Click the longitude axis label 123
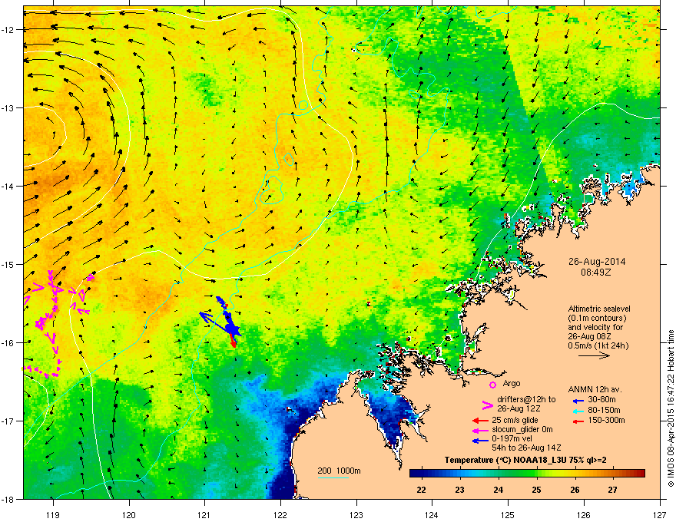Image resolution: width=676 pixels, height=522 pixels. (x=356, y=514)
